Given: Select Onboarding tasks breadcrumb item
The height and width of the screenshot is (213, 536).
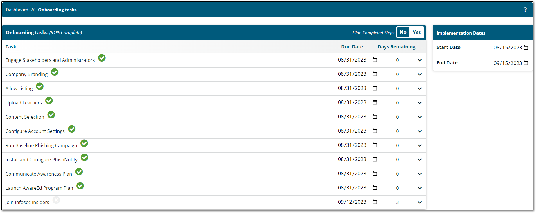Looking at the screenshot, I should (x=57, y=10).
